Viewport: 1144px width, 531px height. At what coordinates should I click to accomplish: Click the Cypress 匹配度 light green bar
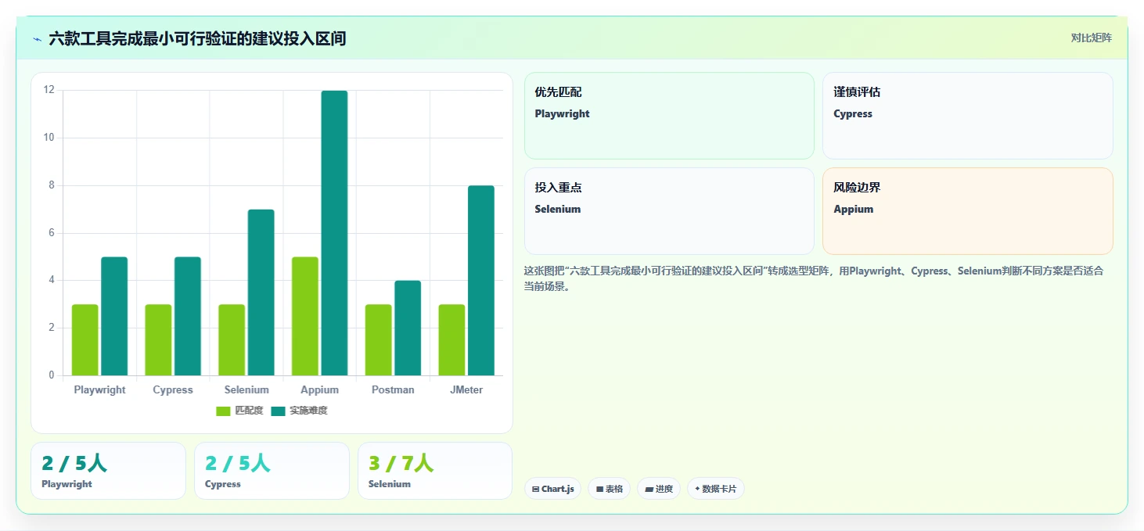coord(158,340)
